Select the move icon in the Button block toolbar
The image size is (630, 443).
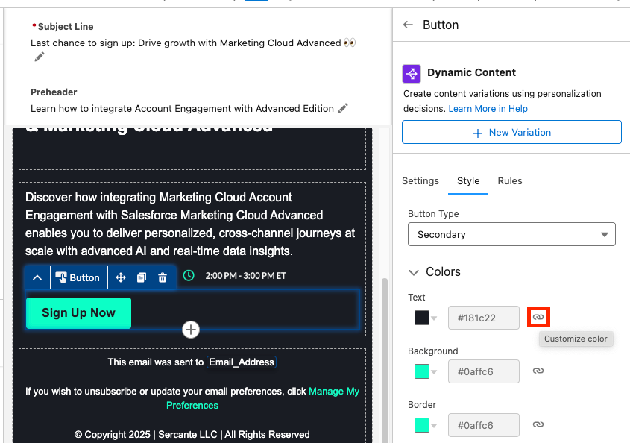tap(120, 277)
